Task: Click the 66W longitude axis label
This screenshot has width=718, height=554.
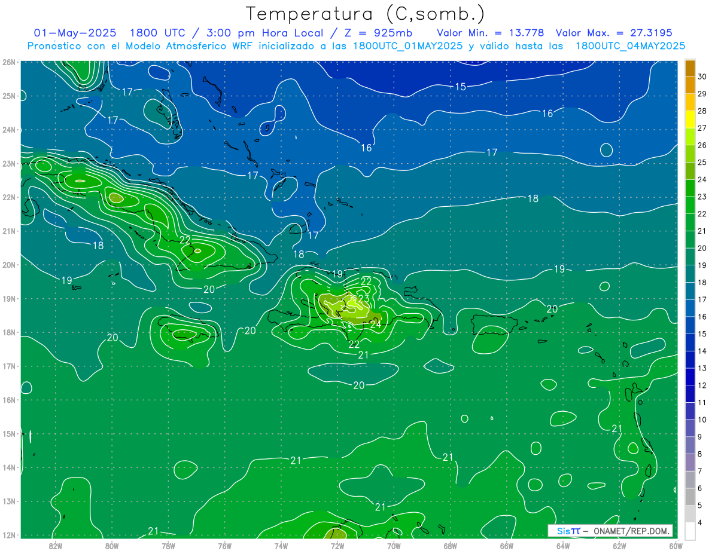Action: pos(506,546)
